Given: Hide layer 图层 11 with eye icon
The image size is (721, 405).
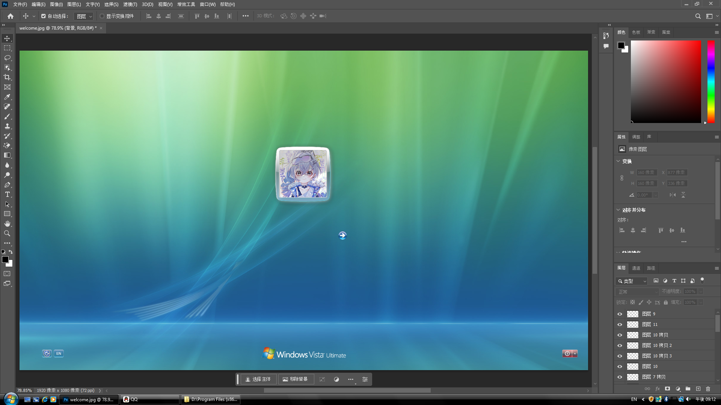Looking at the screenshot, I should coord(620,324).
